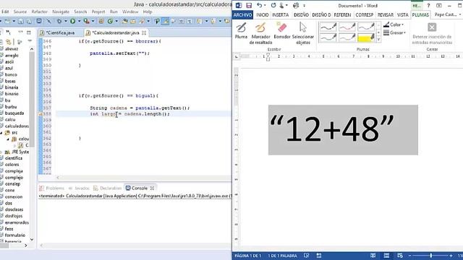Switch to Read Mode view in Word
Image resolution: width=463 pixels, height=260 pixels.
point(373,256)
